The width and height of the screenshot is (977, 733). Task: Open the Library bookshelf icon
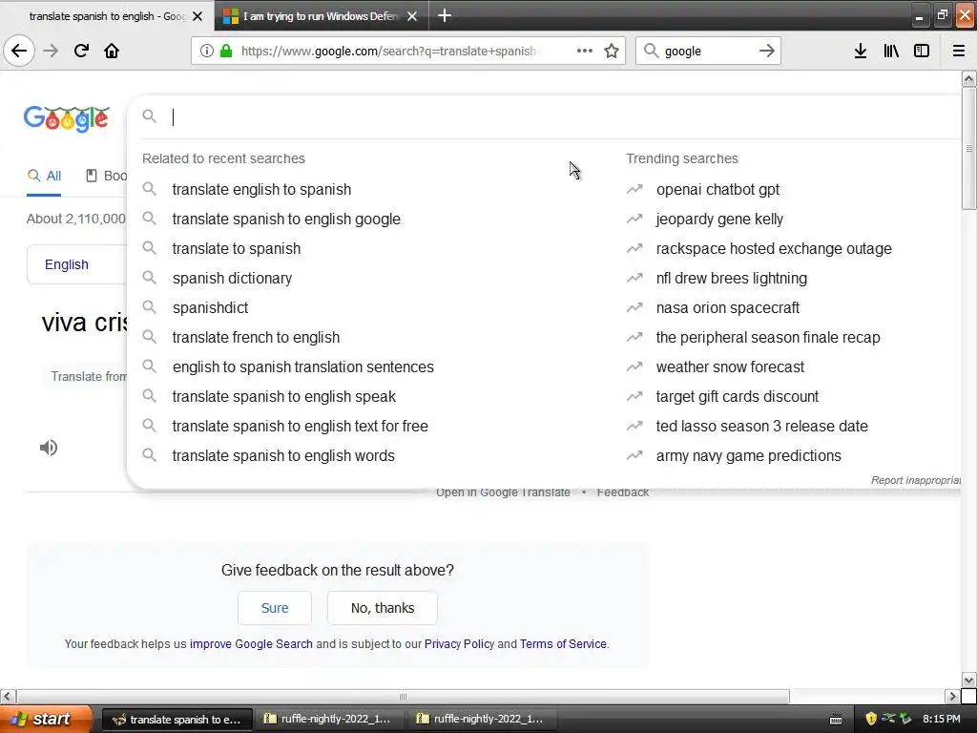point(891,52)
